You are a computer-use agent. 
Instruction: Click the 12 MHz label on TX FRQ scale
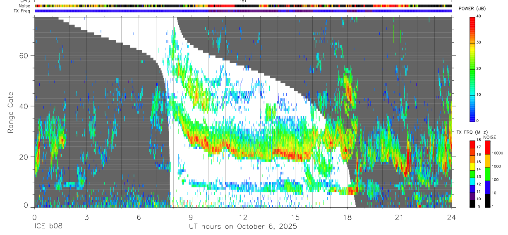click(479, 184)
